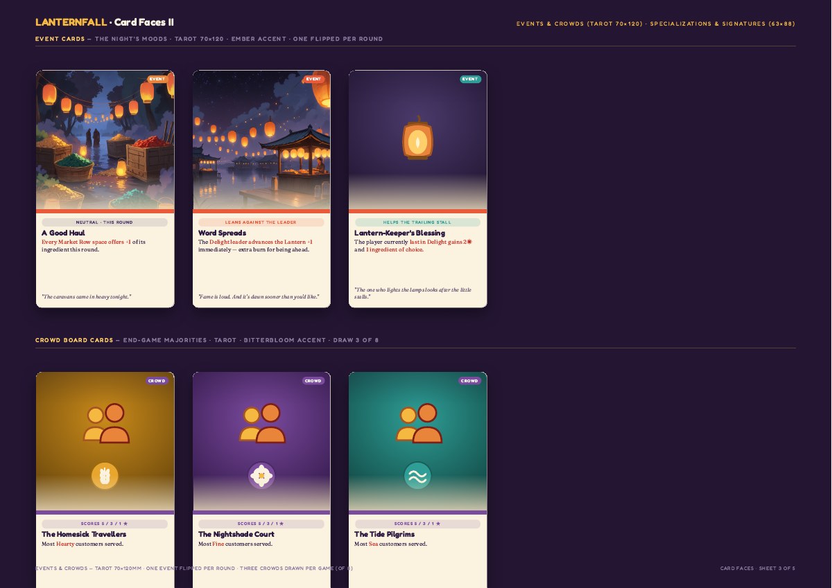This screenshot has width=832, height=588.
Task: Click the crowd people icon on The Nightshade Court
Action: pos(262,423)
